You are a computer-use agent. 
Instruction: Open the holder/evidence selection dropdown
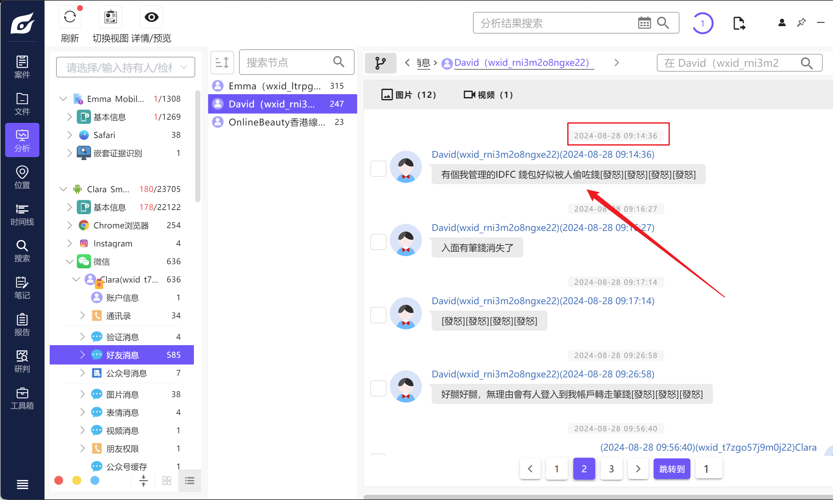tap(125, 67)
